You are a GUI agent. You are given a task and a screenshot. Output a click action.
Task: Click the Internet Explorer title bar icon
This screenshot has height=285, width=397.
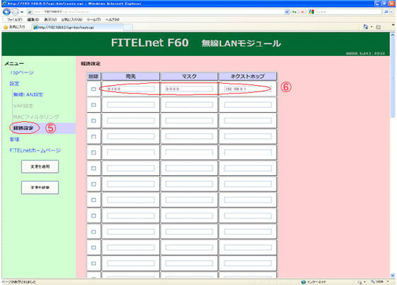pyautogui.click(x=4, y=4)
